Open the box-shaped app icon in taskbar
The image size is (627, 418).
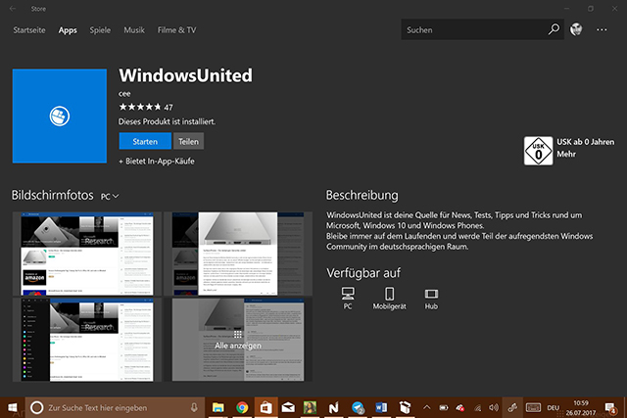(x=405, y=407)
